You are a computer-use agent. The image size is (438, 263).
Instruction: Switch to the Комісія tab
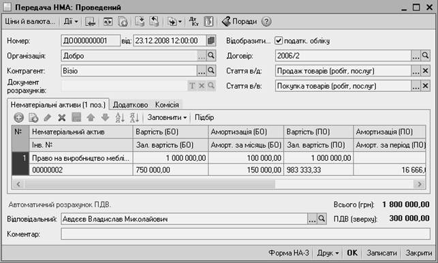click(x=167, y=105)
